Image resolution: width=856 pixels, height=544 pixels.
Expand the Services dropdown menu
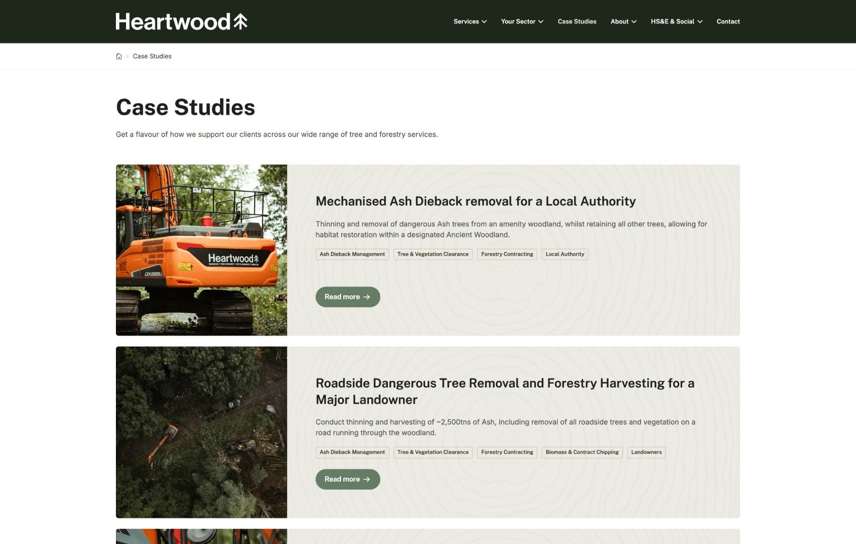[470, 22]
